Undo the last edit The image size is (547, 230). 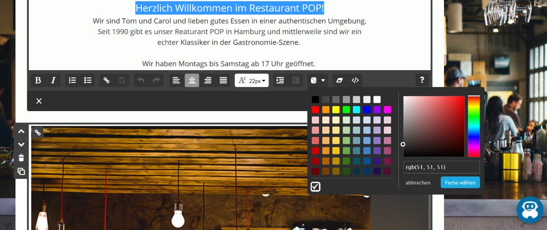pyautogui.click(x=141, y=81)
